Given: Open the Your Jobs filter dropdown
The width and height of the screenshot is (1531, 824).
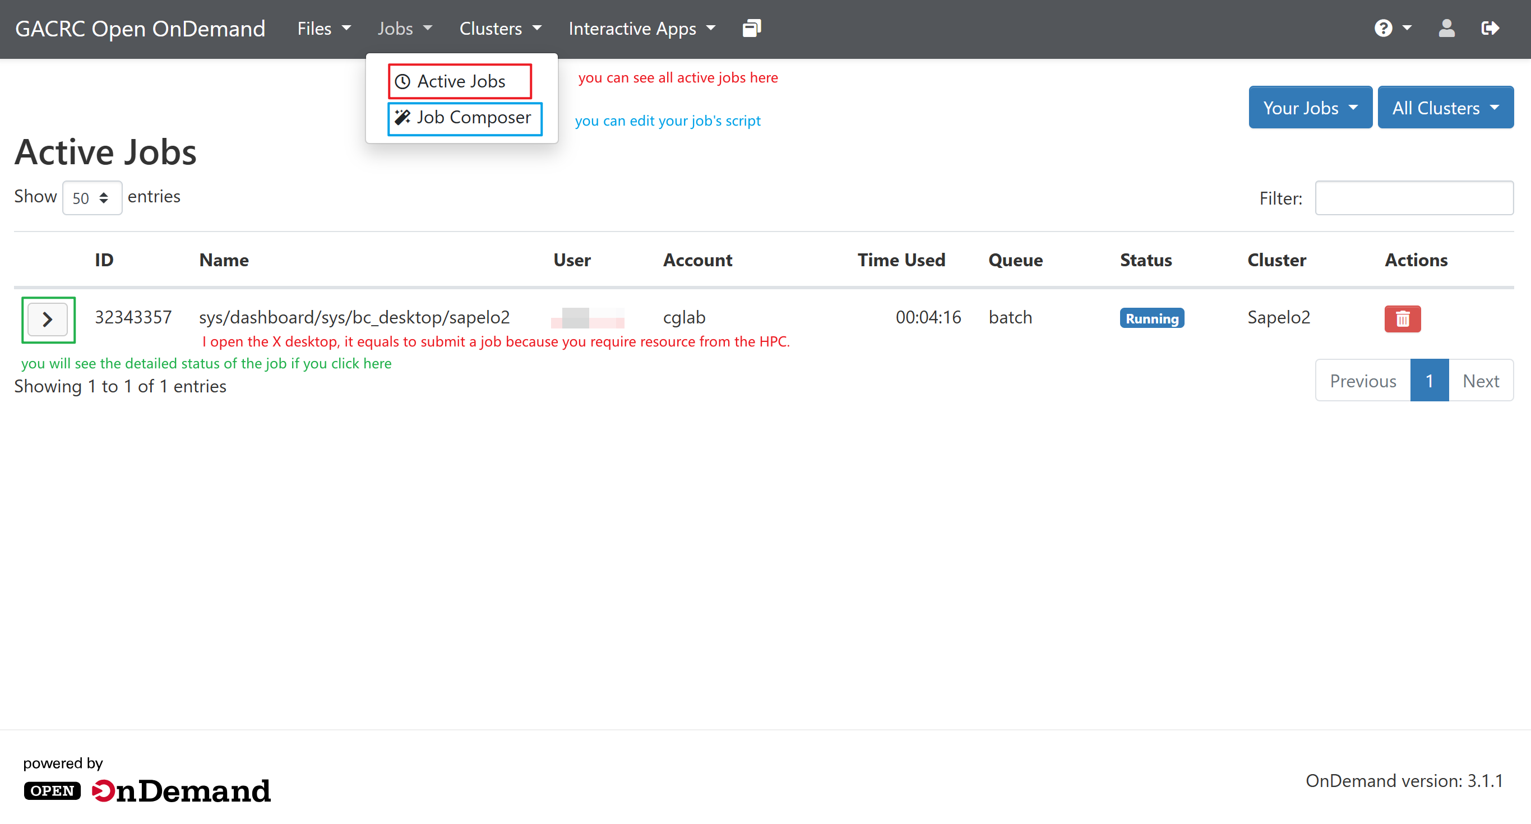Looking at the screenshot, I should pyautogui.click(x=1310, y=108).
